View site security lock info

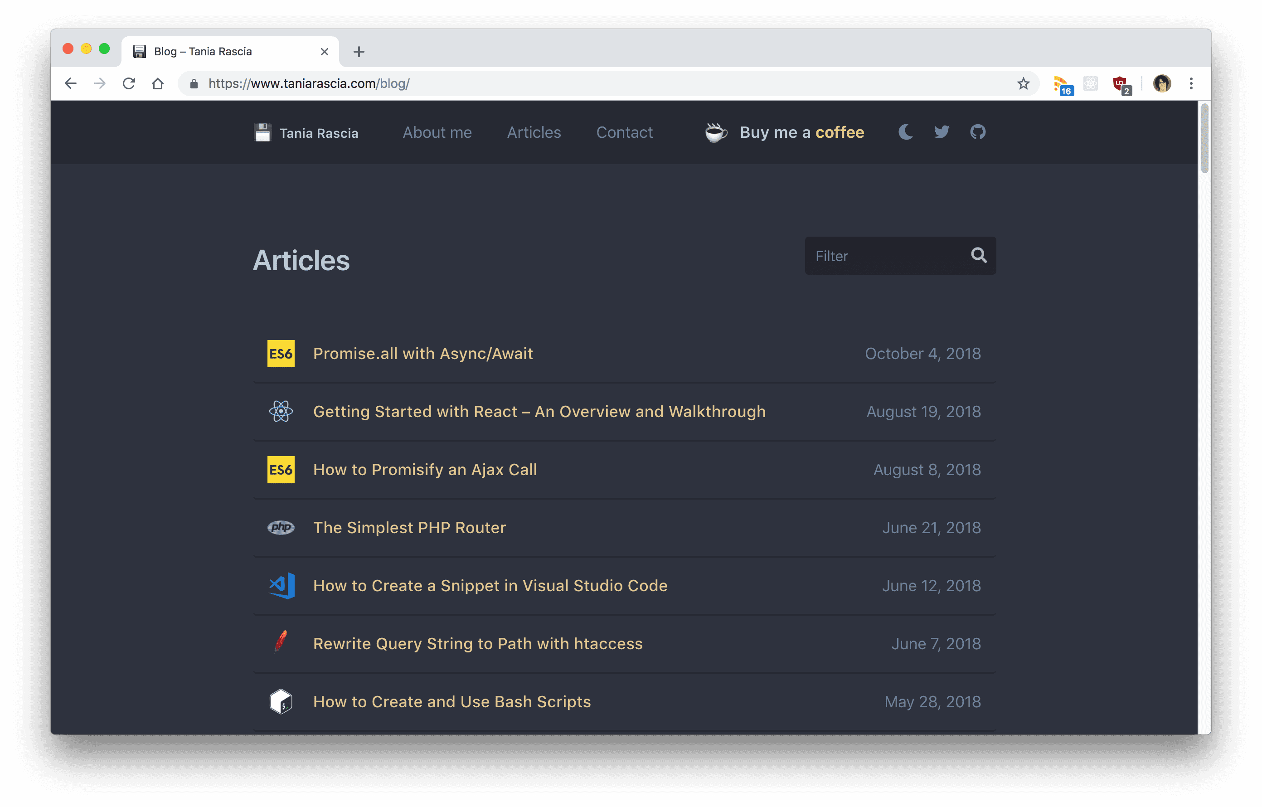(x=194, y=83)
